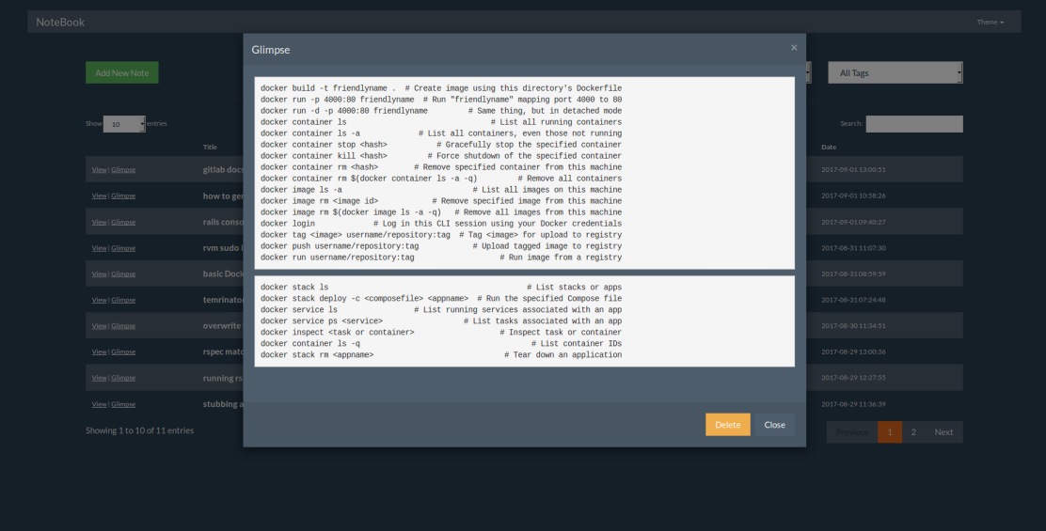Open View link for the rails console note
The image size is (1046, 531).
tap(99, 222)
